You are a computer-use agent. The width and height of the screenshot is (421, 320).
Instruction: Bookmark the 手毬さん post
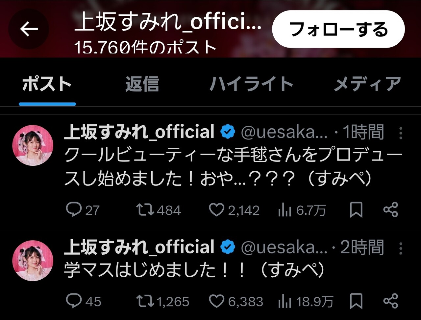pos(356,210)
